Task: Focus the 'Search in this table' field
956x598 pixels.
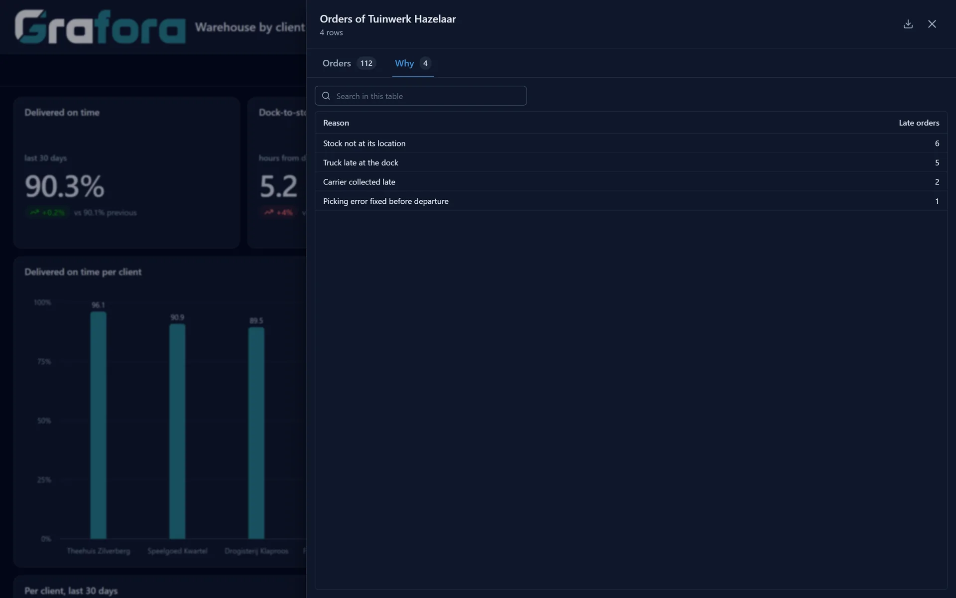Action: 421,96
